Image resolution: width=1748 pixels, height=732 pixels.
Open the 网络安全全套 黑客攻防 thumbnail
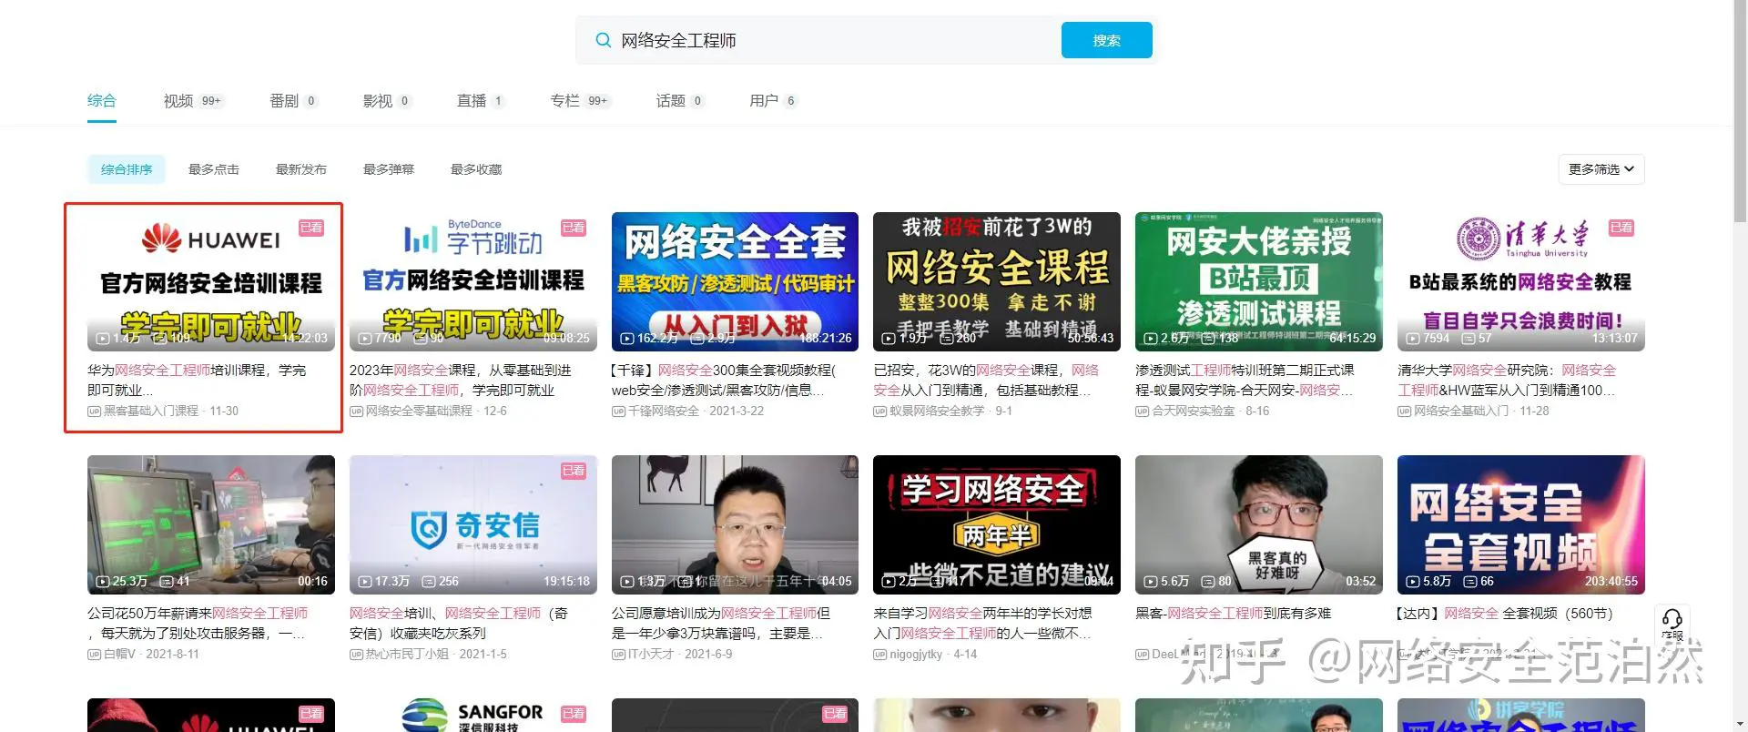(x=736, y=281)
